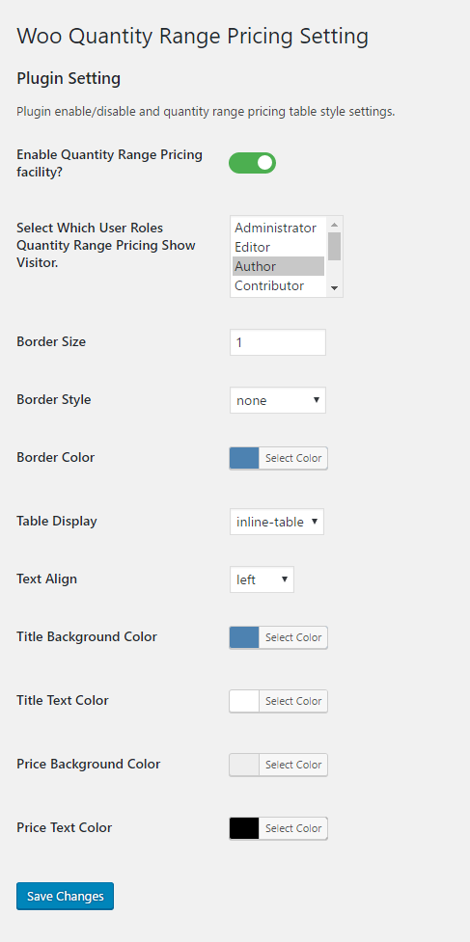Select Editor in user roles list
Viewport: 470px width, 942px height.
tap(278, 247)
